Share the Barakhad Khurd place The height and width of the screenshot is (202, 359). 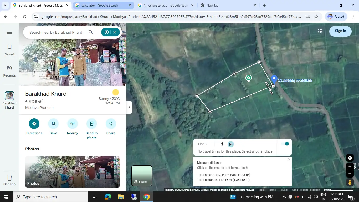pos(111,127)
